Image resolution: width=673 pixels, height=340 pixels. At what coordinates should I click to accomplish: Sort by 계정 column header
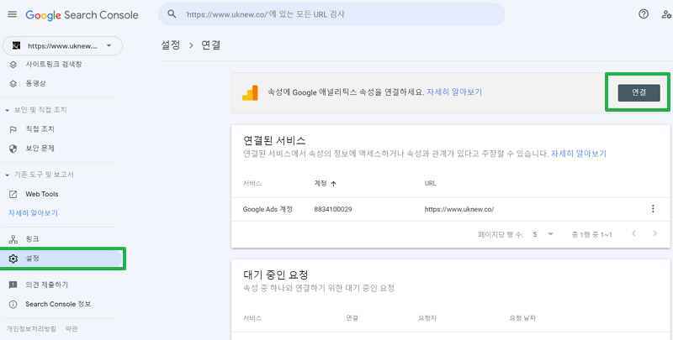pyautogui.click(x=321, y=183)
